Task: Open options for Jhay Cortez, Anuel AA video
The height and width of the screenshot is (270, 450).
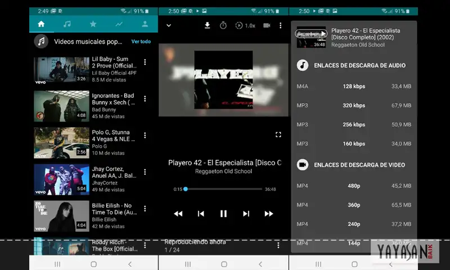Action: click(x=145, y=172)
